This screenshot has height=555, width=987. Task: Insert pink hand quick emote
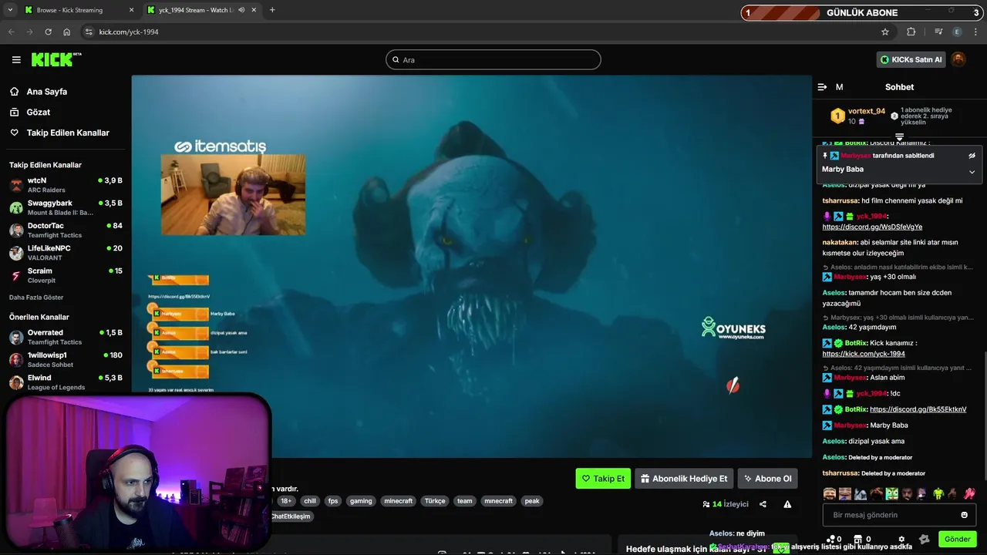point(969,493)
